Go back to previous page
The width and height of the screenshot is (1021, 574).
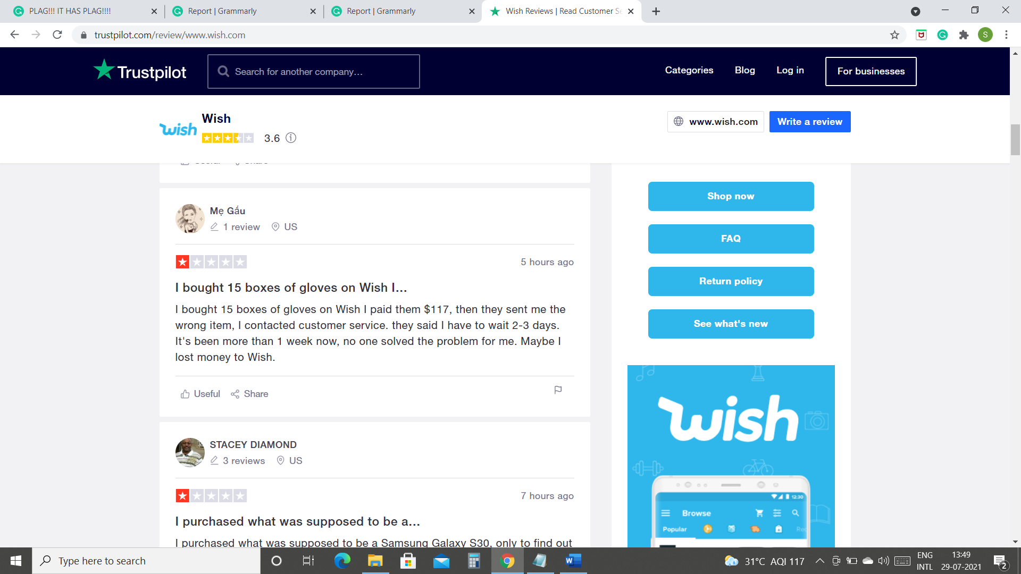[15, 35]
